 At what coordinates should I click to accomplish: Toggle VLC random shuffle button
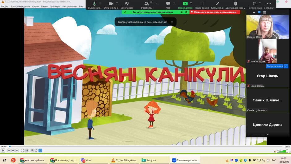coord(40,150)
